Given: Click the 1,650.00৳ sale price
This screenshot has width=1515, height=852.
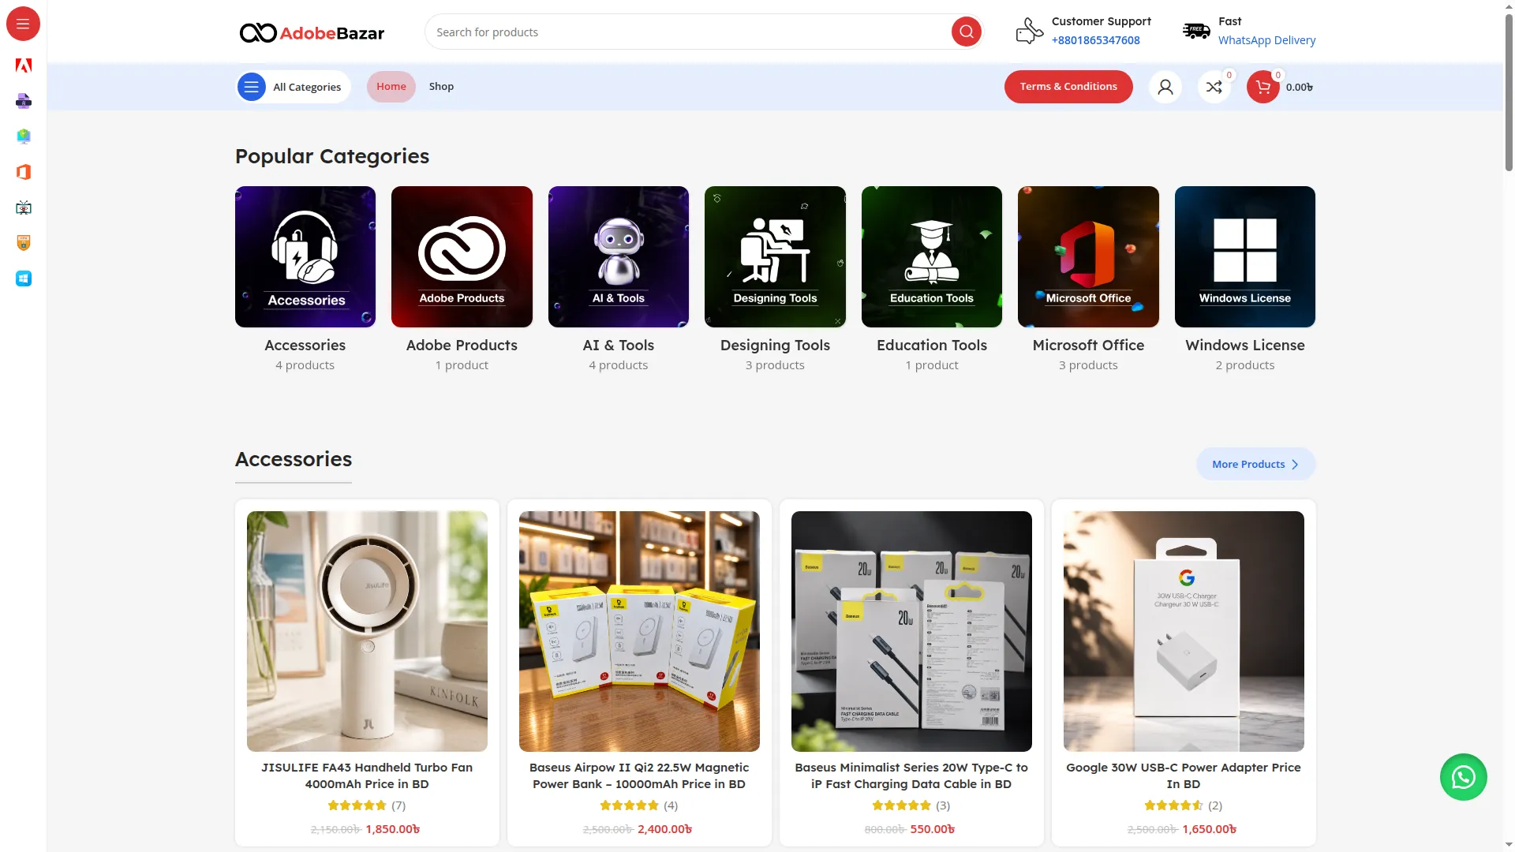Looking at the screenshot, I should (x=1210, y=829).
